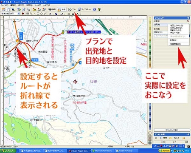Click the Norton tray button

click(x=164, y=150)
